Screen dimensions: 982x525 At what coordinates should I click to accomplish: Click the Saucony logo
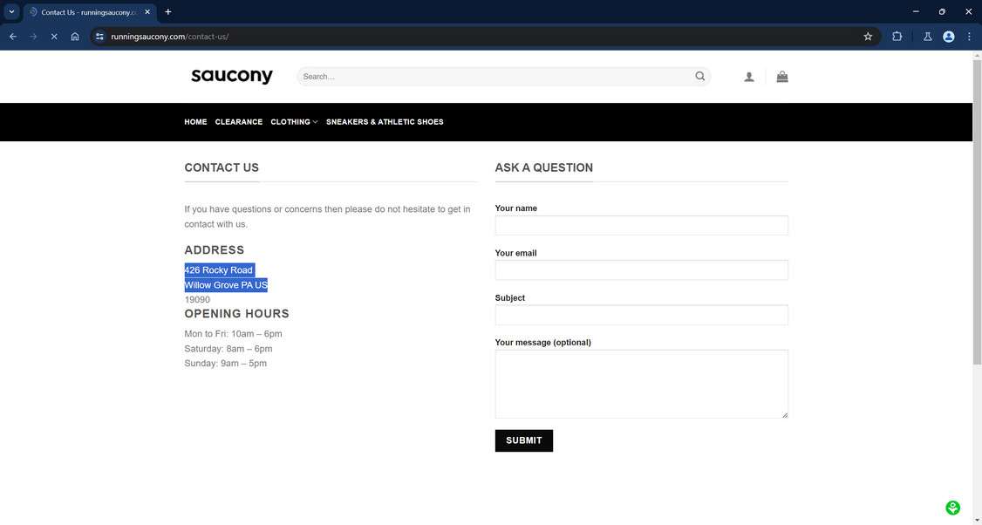(x=232, y=77)
